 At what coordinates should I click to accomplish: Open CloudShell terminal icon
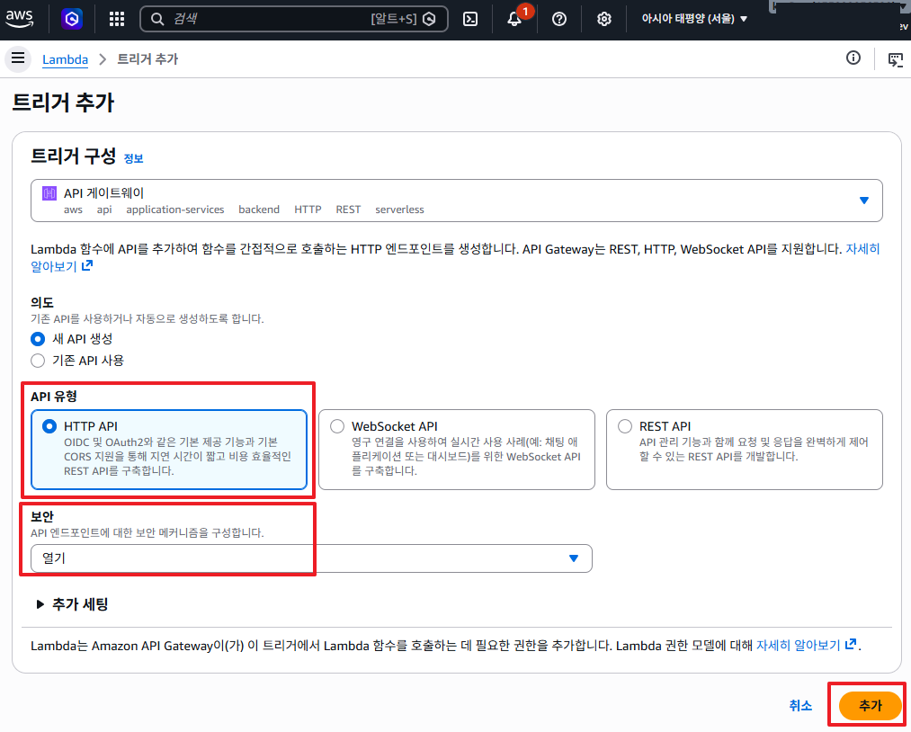(x=470, y=19)
